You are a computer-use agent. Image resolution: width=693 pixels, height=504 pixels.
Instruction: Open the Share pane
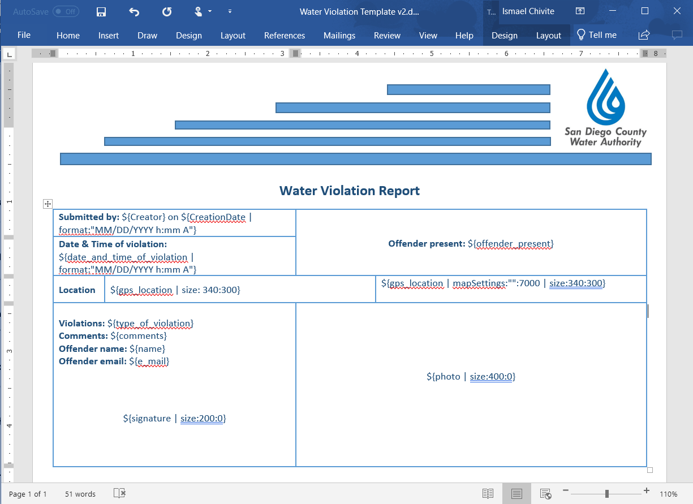point(644,35)
